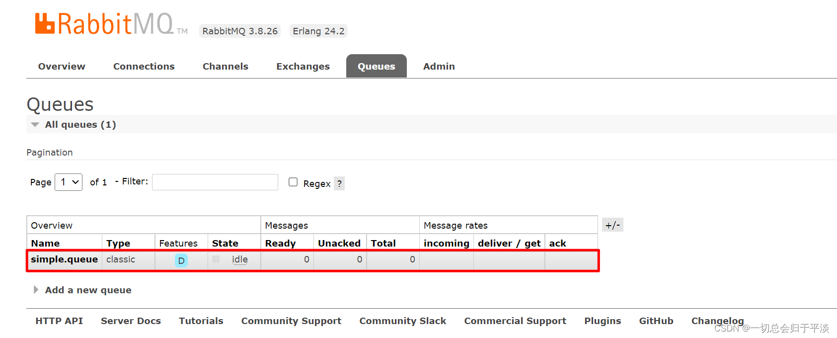This screenshot has height=338, width=837.
Task: Switch to the Connections tab
Action: click(x=144, y=66)
